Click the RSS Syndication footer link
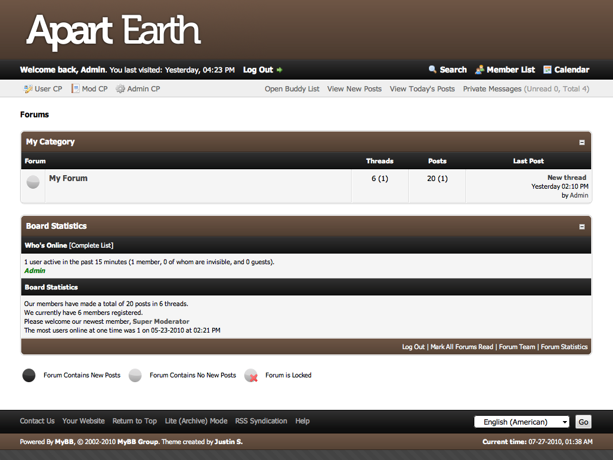The height and width of the screenshot is (460, 613). [x=261, y=421]
